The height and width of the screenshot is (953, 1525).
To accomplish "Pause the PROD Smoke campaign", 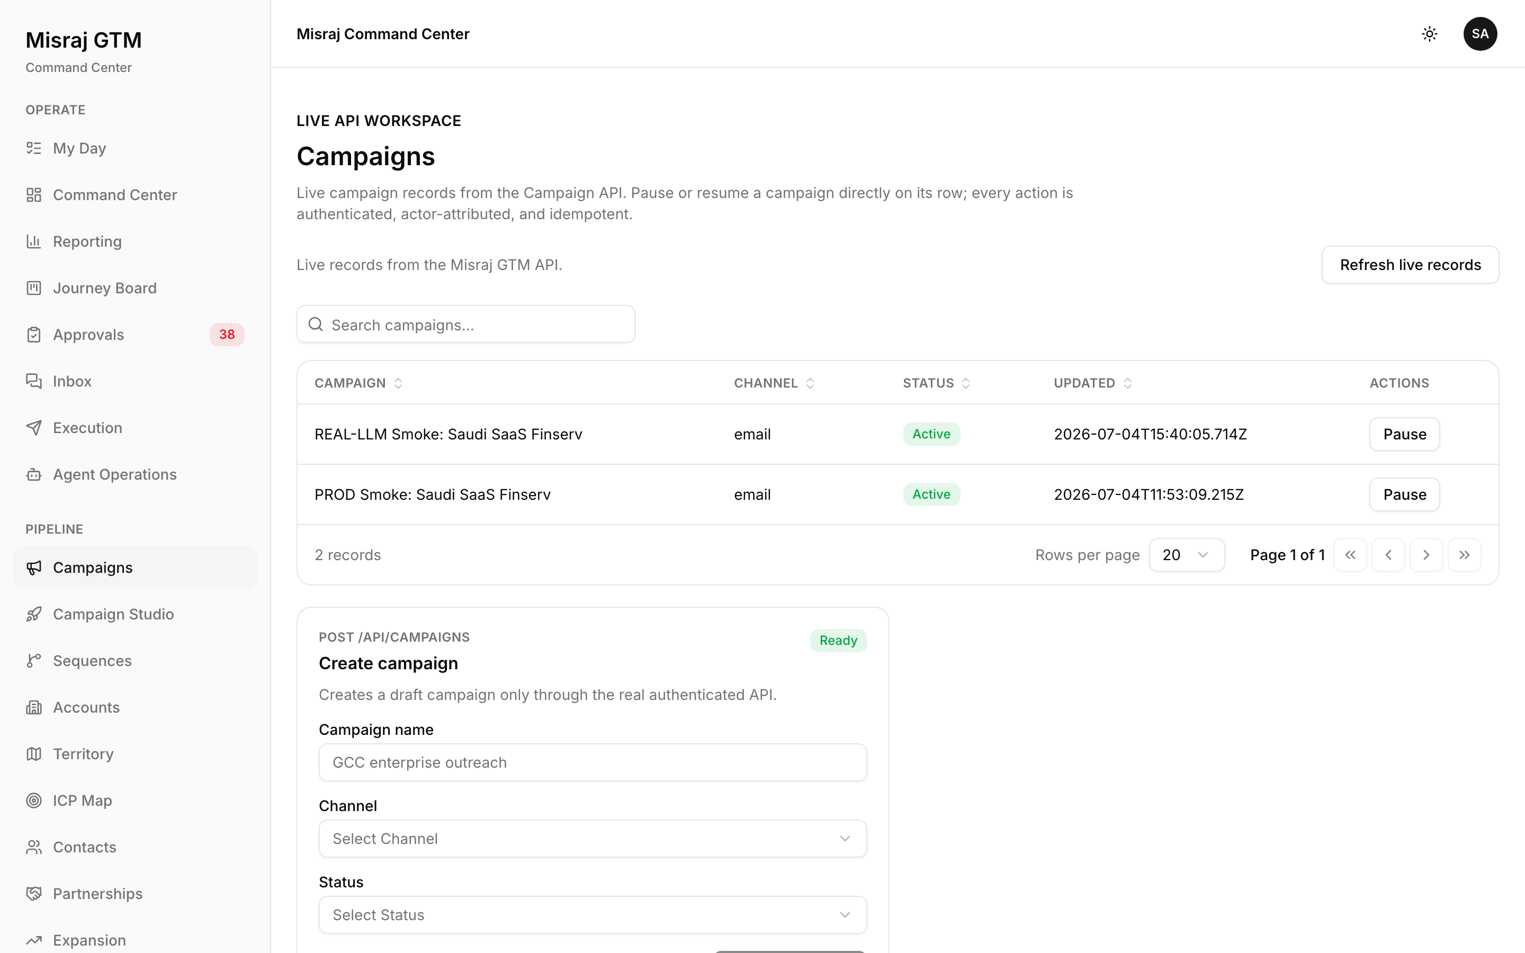I will (1404, 495).
